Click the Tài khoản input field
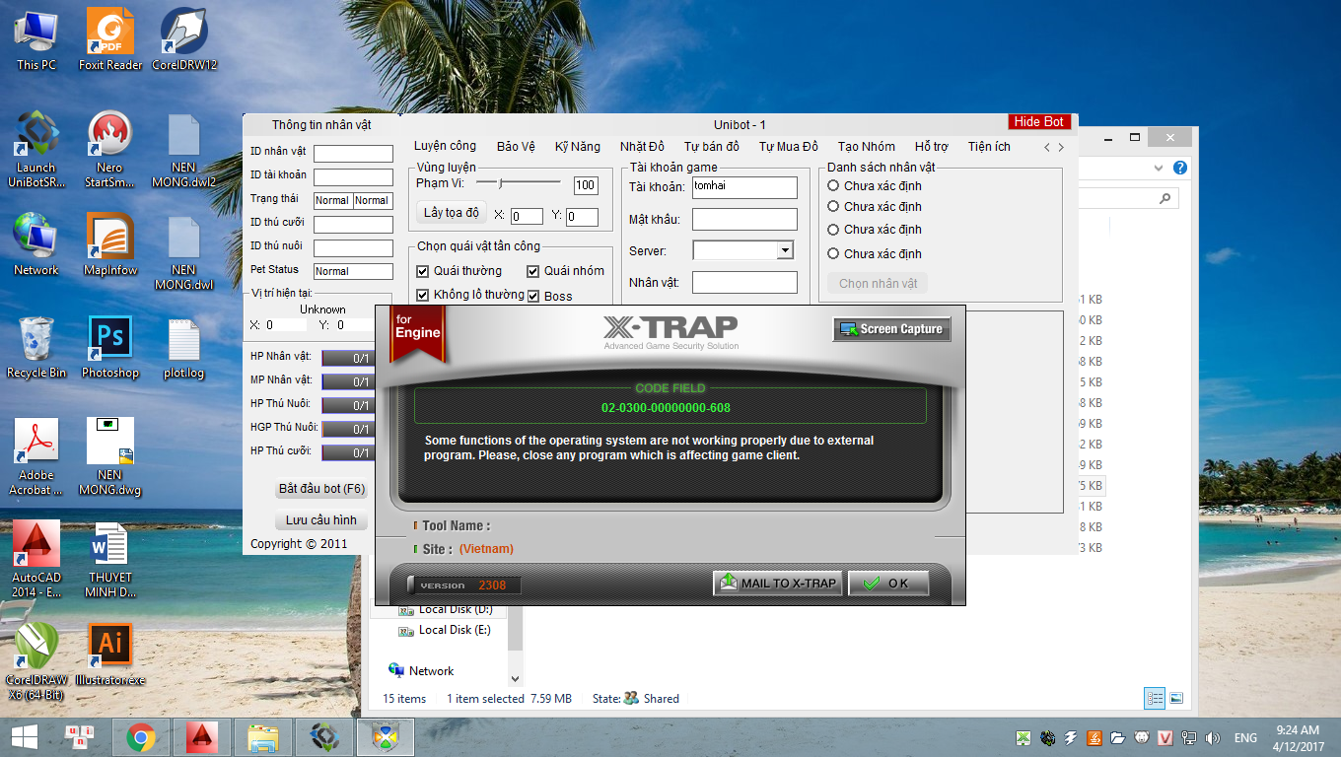Viewport: 1341px width, 757px height. tap(744, 187)
